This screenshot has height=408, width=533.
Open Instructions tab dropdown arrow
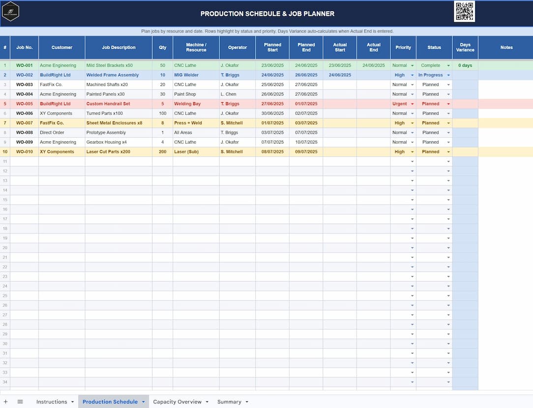pyautogui.click(x=72, y=402)
